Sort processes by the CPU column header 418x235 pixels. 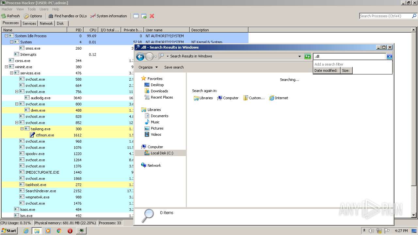coord(90,30)
